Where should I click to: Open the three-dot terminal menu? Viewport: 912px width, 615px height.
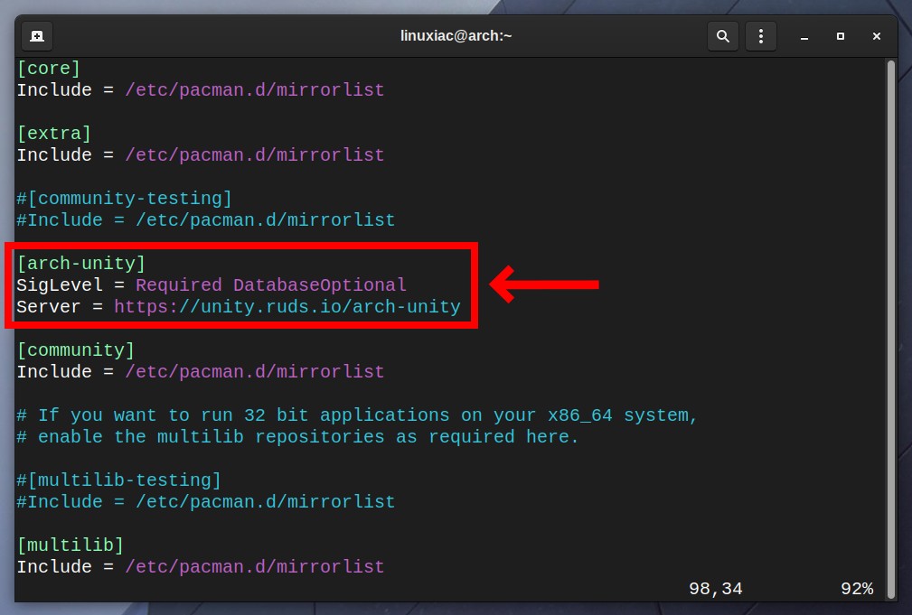tap(761, 35)
